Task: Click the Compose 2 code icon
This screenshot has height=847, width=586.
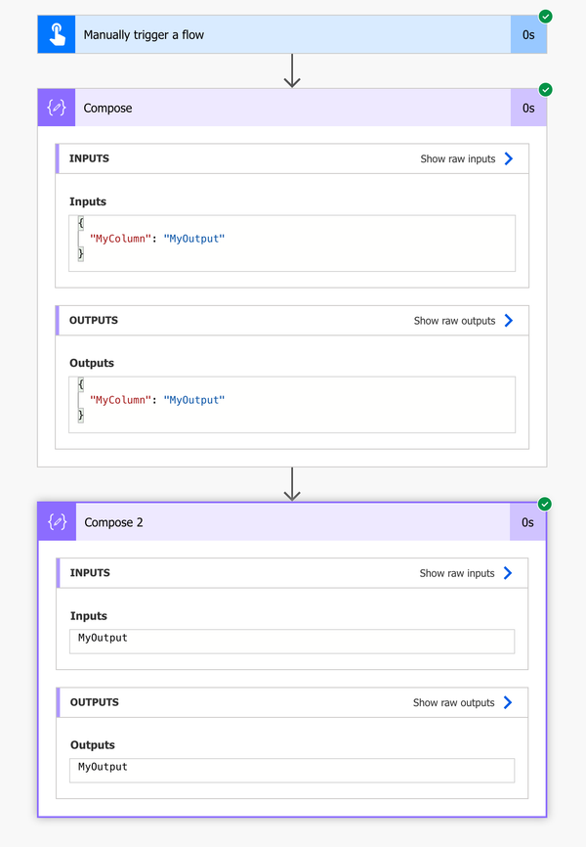Action: [56, 522]
